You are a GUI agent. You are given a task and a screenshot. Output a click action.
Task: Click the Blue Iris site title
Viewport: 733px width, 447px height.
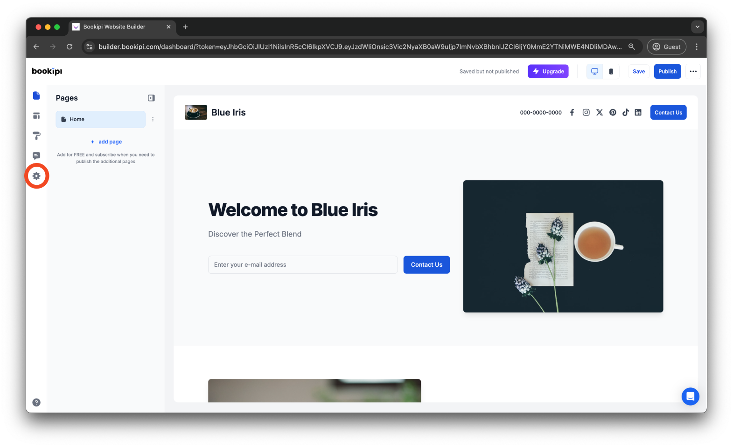(x=228, y=112)
